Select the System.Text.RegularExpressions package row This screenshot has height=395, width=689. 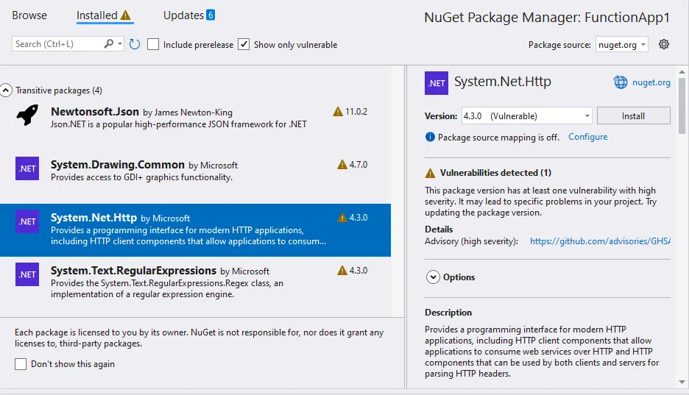point(196,282)
